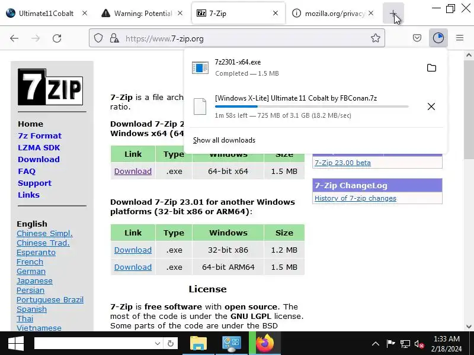
Task: Click the site padlock security icon
Action: coord(114,38)
